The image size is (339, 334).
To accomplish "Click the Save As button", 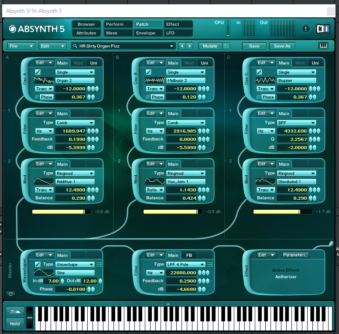I will [x=282, y=46].
